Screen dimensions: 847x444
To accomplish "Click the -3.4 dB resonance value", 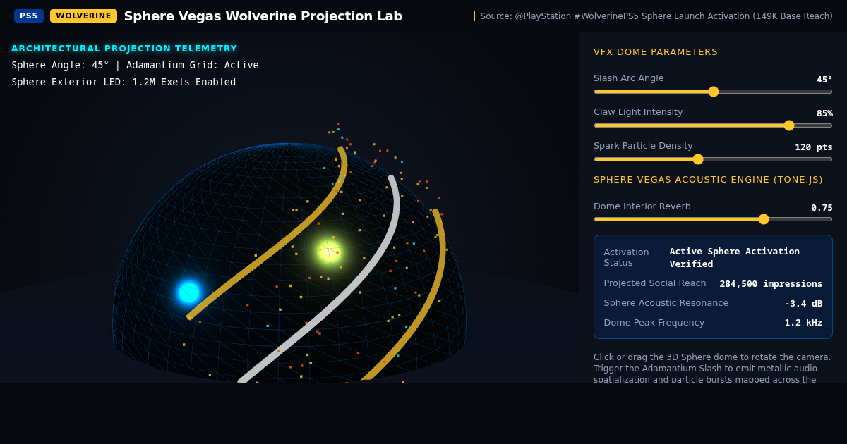I will click(x=803, y=303).
